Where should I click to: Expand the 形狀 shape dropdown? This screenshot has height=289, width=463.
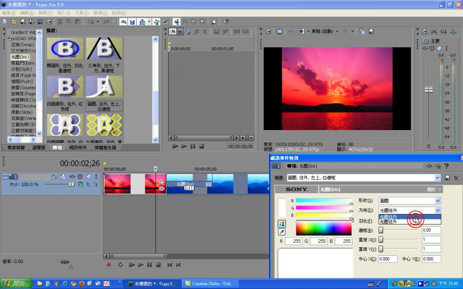click(x=437, y=200)
